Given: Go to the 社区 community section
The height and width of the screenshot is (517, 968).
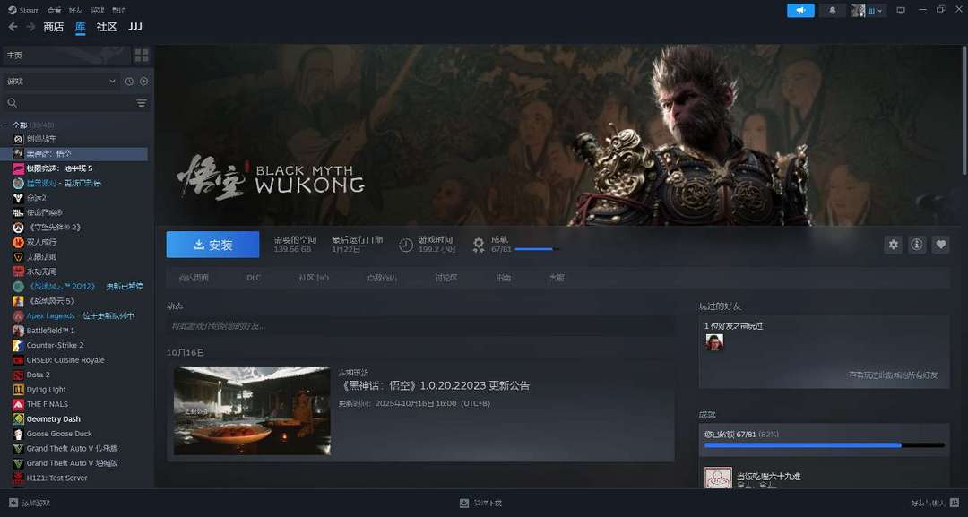Looking at the screenshot, I should (x=107, y=27).
